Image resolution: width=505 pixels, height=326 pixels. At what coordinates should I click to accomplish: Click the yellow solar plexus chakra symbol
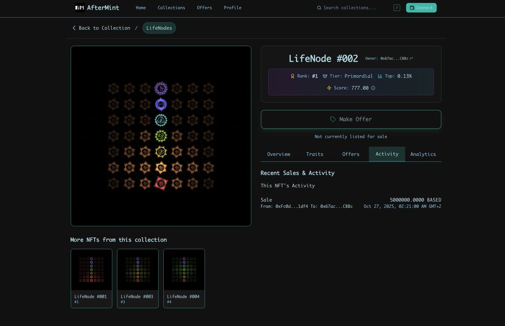pyautogui.click(x=161, y=152)
